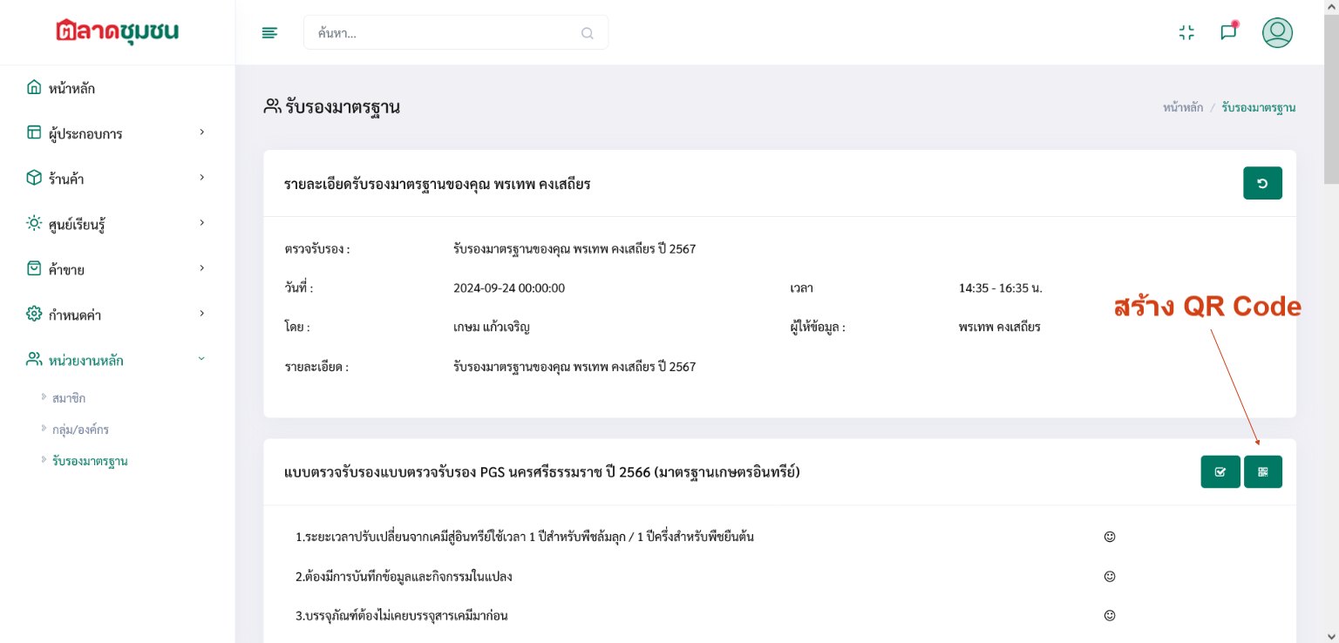Click หน้าหลัก breadcrumb link
1339x643 pixels.
(1182, 107)
